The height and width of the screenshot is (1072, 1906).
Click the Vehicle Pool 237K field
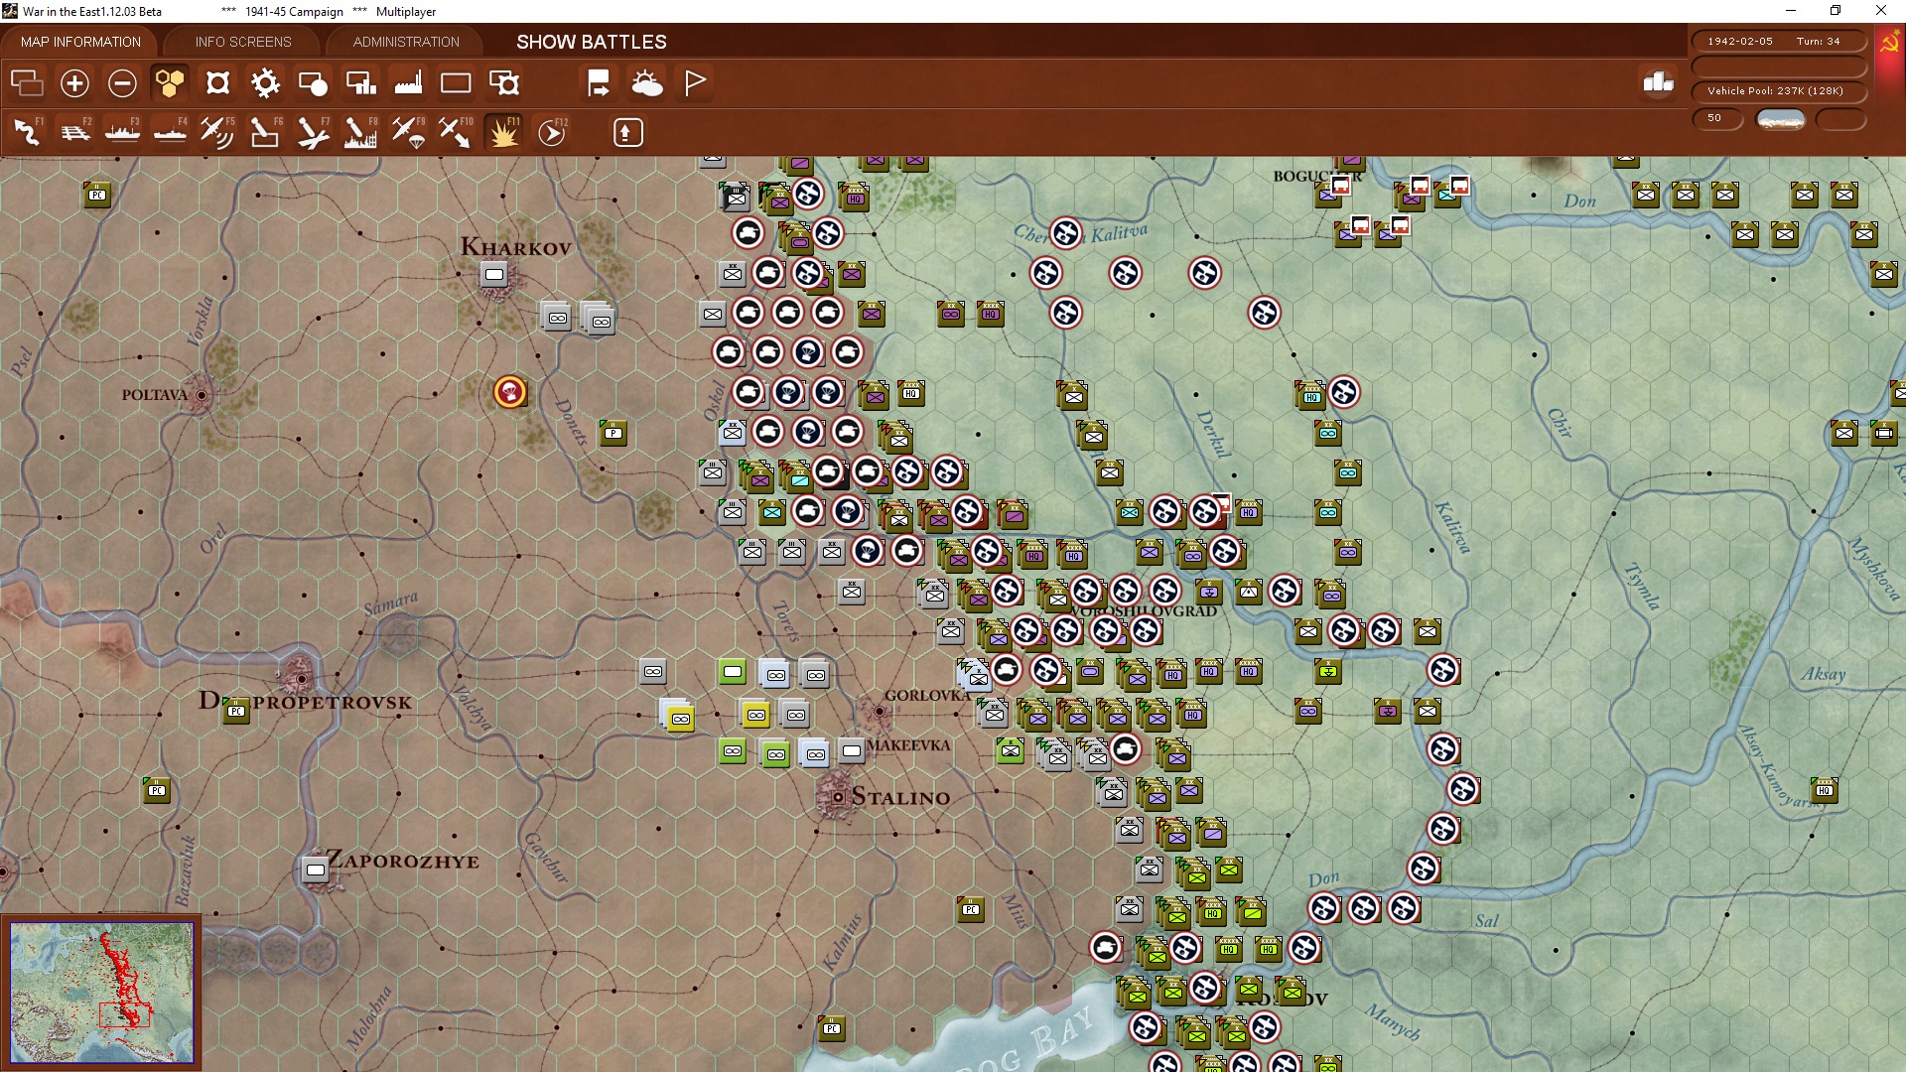click(x=1779, y=91)
